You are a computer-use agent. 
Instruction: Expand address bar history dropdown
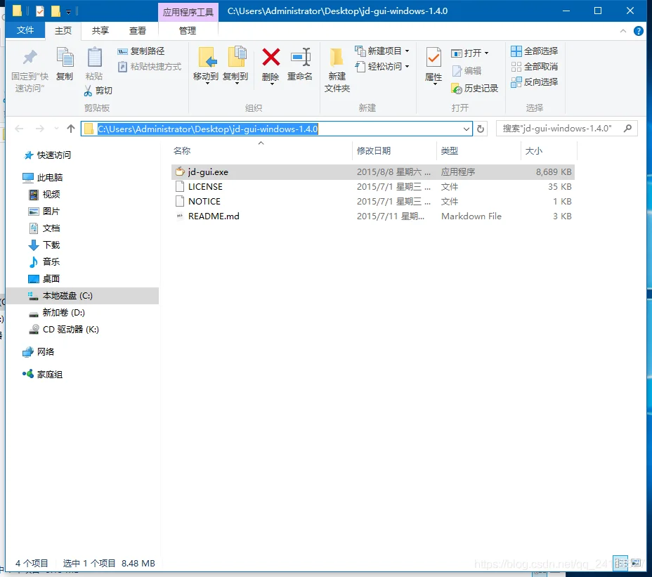point(466,129)
